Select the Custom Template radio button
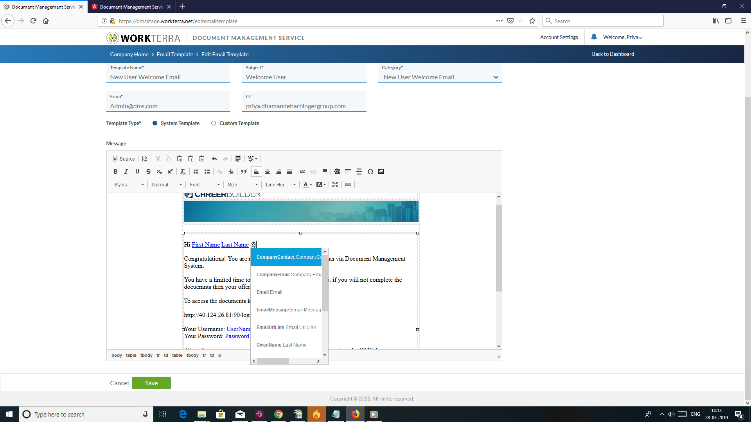Image resolution: width=751 pixels, height=422 pixels. tap(214, 123)
